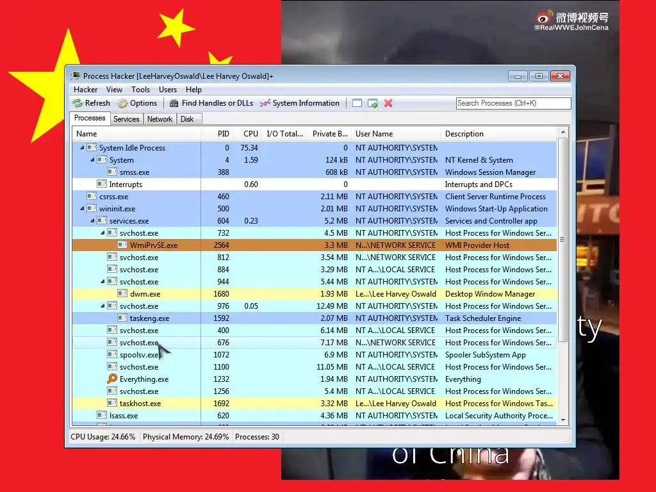Open the Help menu
The width and height of the screenshot is (656, 492).
click(x=193, y=90)
